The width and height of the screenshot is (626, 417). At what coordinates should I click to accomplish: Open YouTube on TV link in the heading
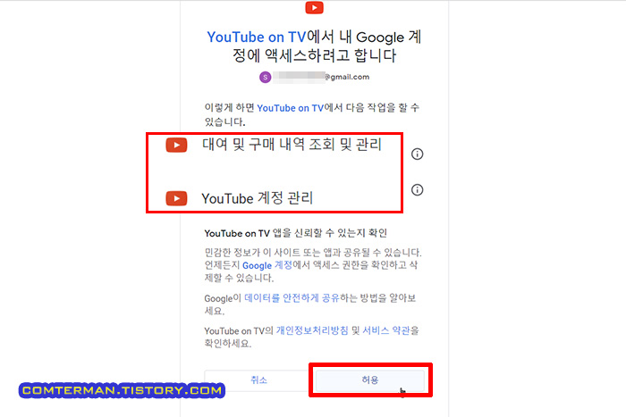[x=257, y=38]
